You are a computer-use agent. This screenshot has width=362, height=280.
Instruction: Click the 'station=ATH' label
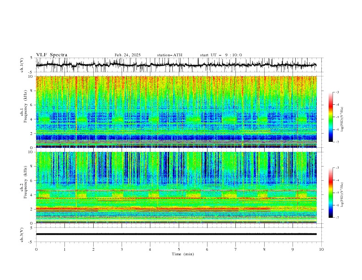(x=170, y=55)
